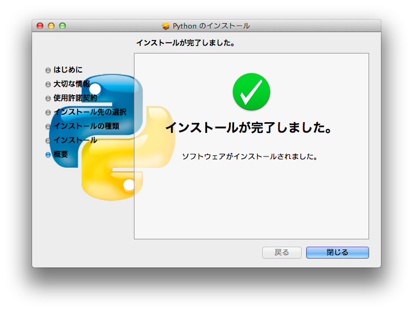Zoom the window with the green button
The width and height of the screenshot is (413, 312).
click(62, 26)
